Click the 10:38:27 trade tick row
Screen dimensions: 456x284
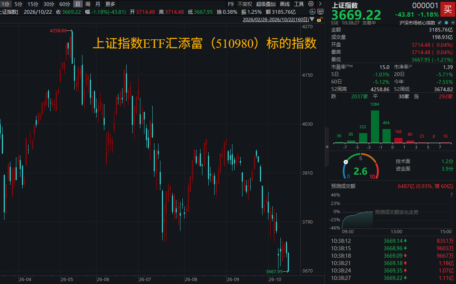coord(392,278)
